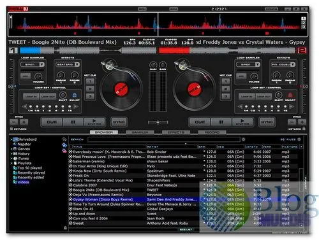Screen dimensions: 319x240
Task: Click deck 2 number icon
Action: pyautogui.click(x=302, y=50)
